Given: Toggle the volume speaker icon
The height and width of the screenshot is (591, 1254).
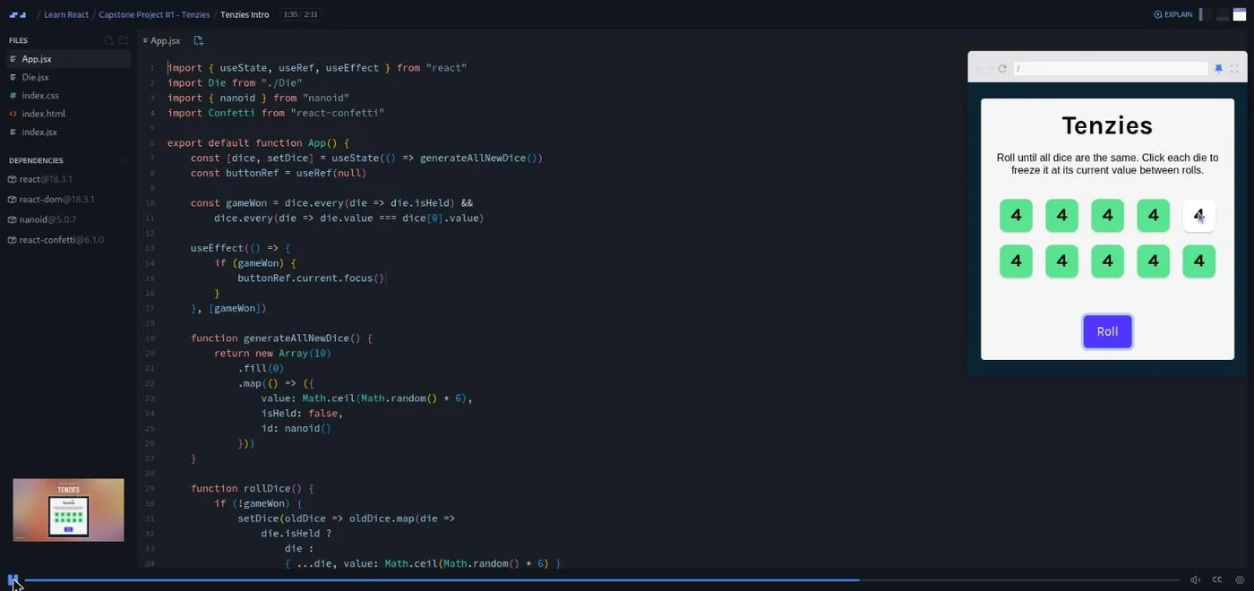Looking at the screenshot, I should tap(1195, 579).
